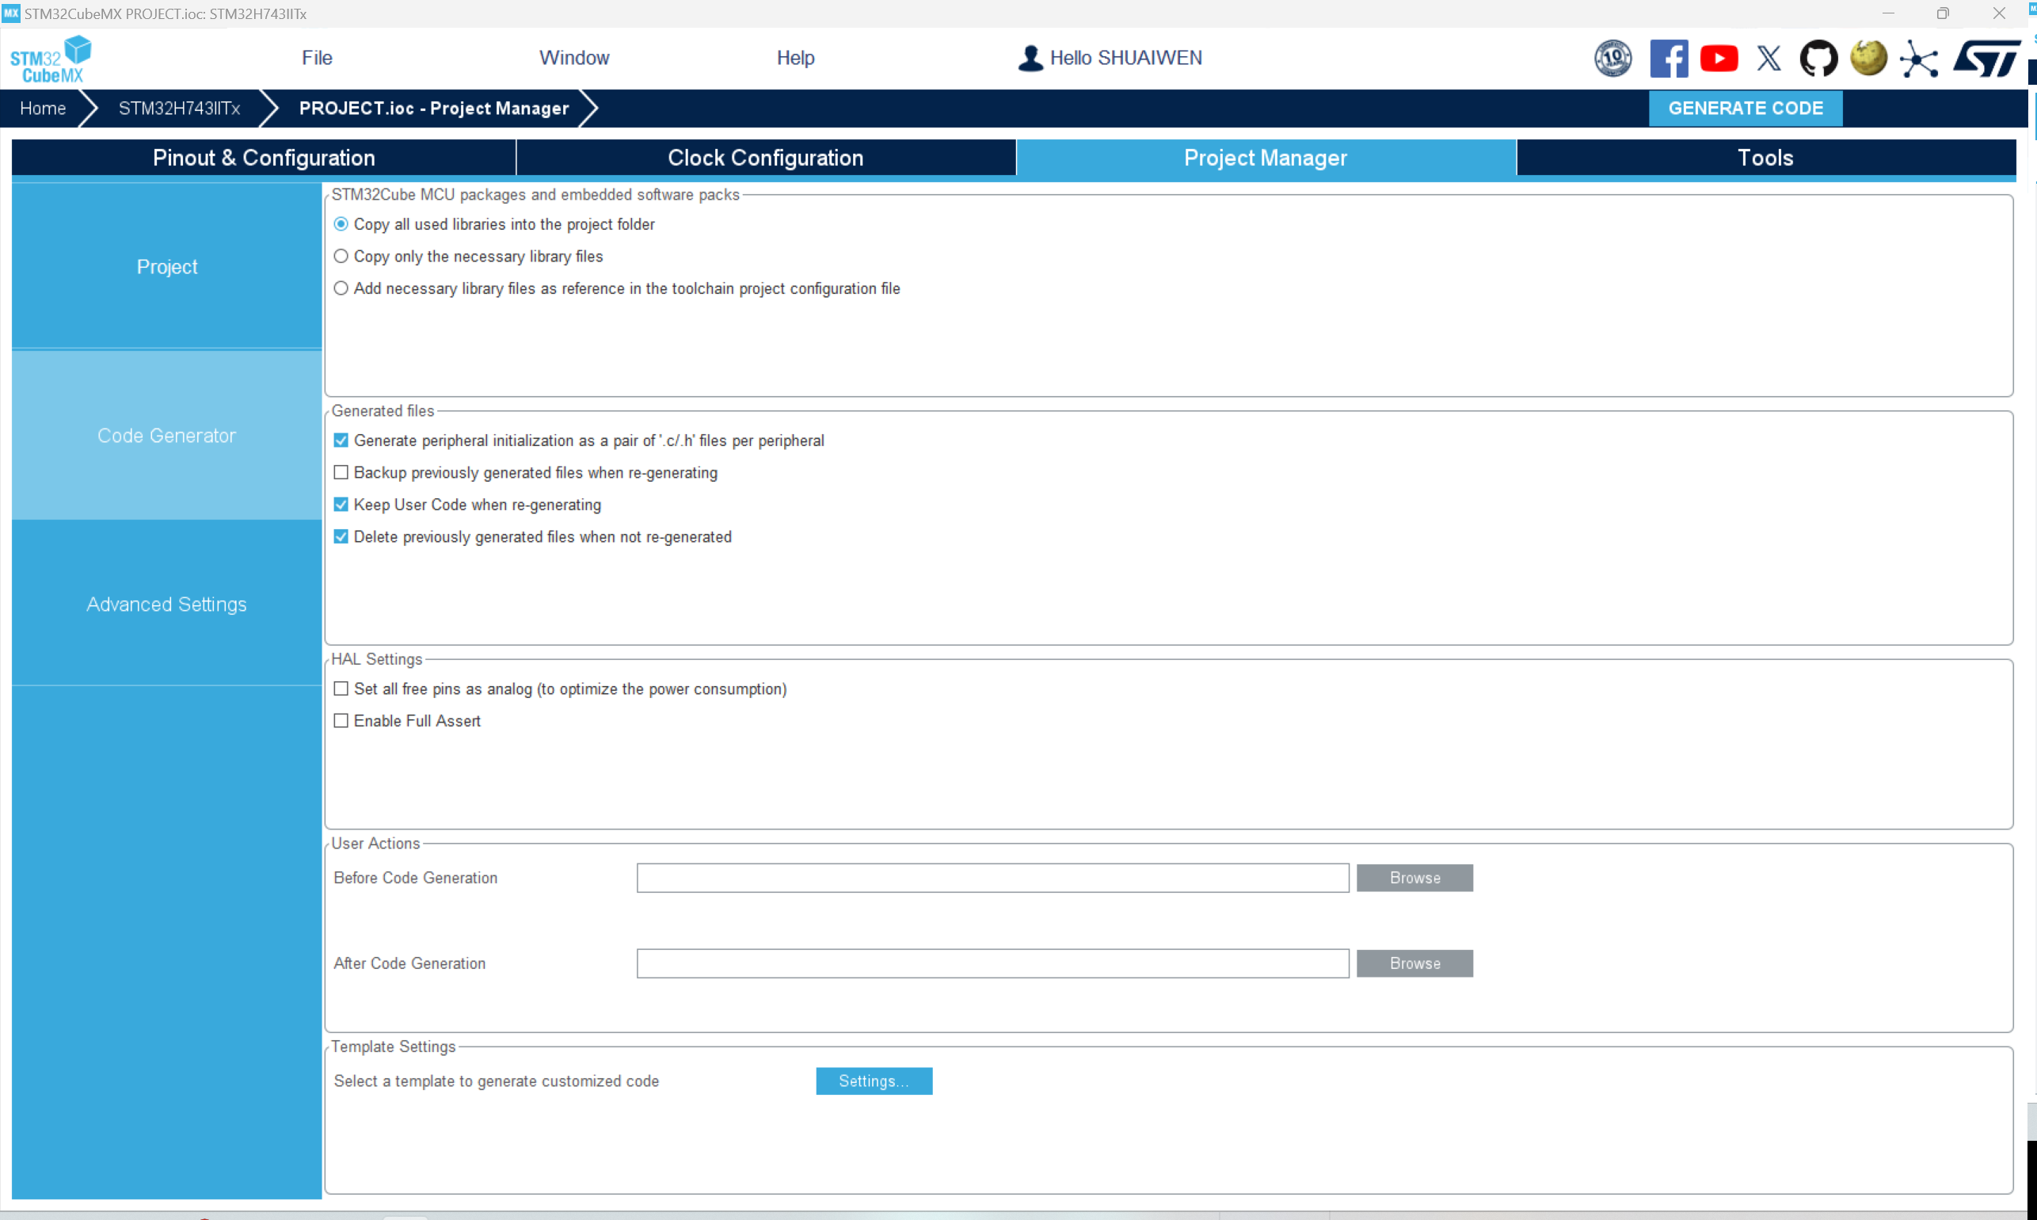2037x1220 pixels.
Task: Select Add necessary library files as reference
Action: click(341, 289)
